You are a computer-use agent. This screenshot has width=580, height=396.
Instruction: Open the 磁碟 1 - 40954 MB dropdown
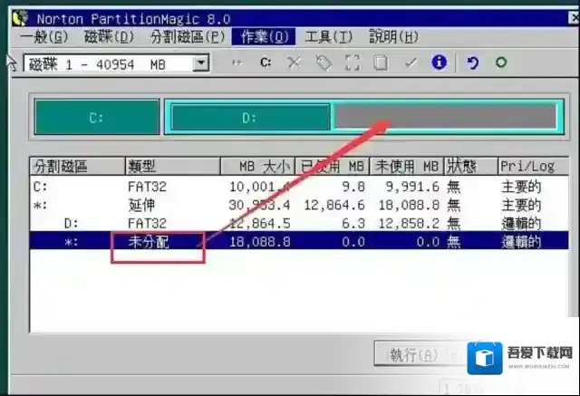[x=201, y=63]
